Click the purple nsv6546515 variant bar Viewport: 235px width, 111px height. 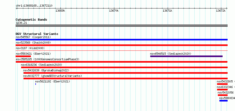click(x=186, y=56)
